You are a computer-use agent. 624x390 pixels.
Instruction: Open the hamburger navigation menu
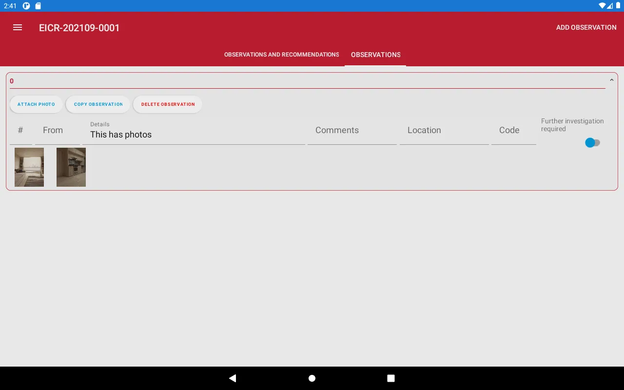point(18,27)
